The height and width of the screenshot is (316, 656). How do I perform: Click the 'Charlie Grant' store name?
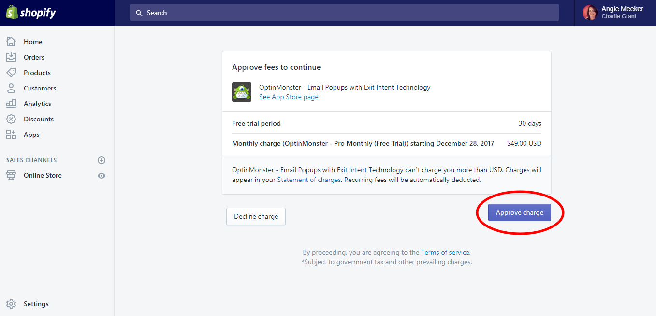pos(619,16)
